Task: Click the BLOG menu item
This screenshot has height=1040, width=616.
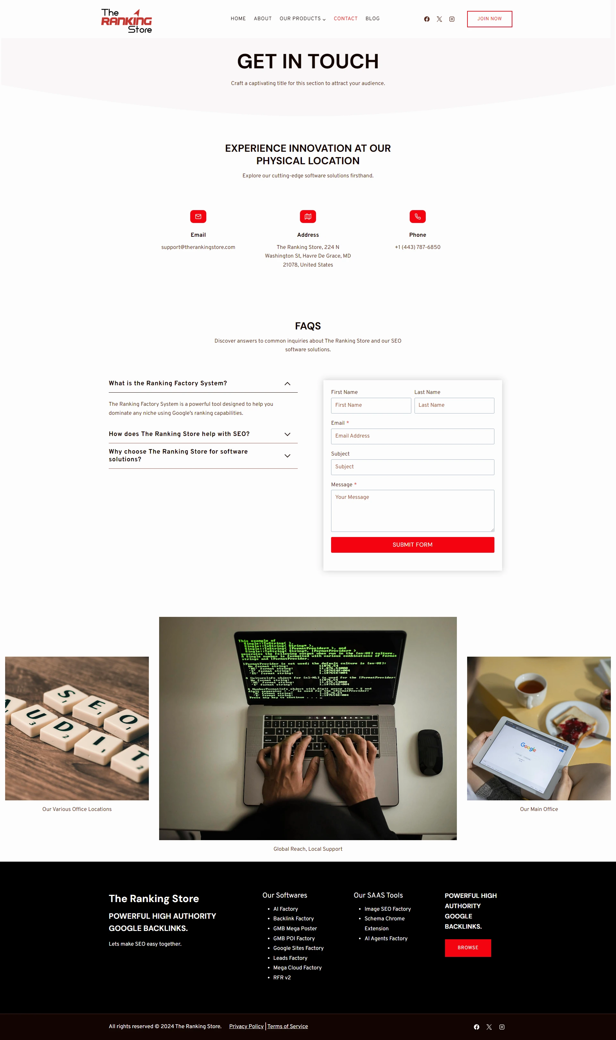Action: (x=372, y=18)
